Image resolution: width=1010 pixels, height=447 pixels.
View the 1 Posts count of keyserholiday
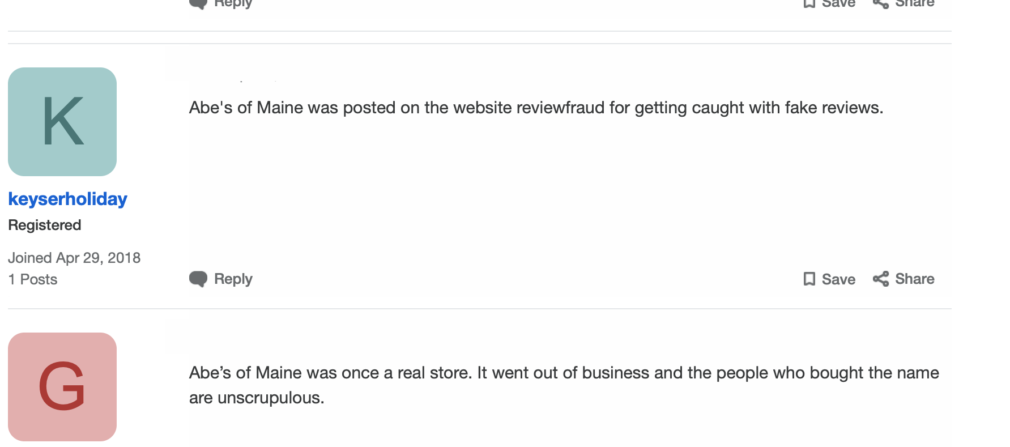[33, 279]
